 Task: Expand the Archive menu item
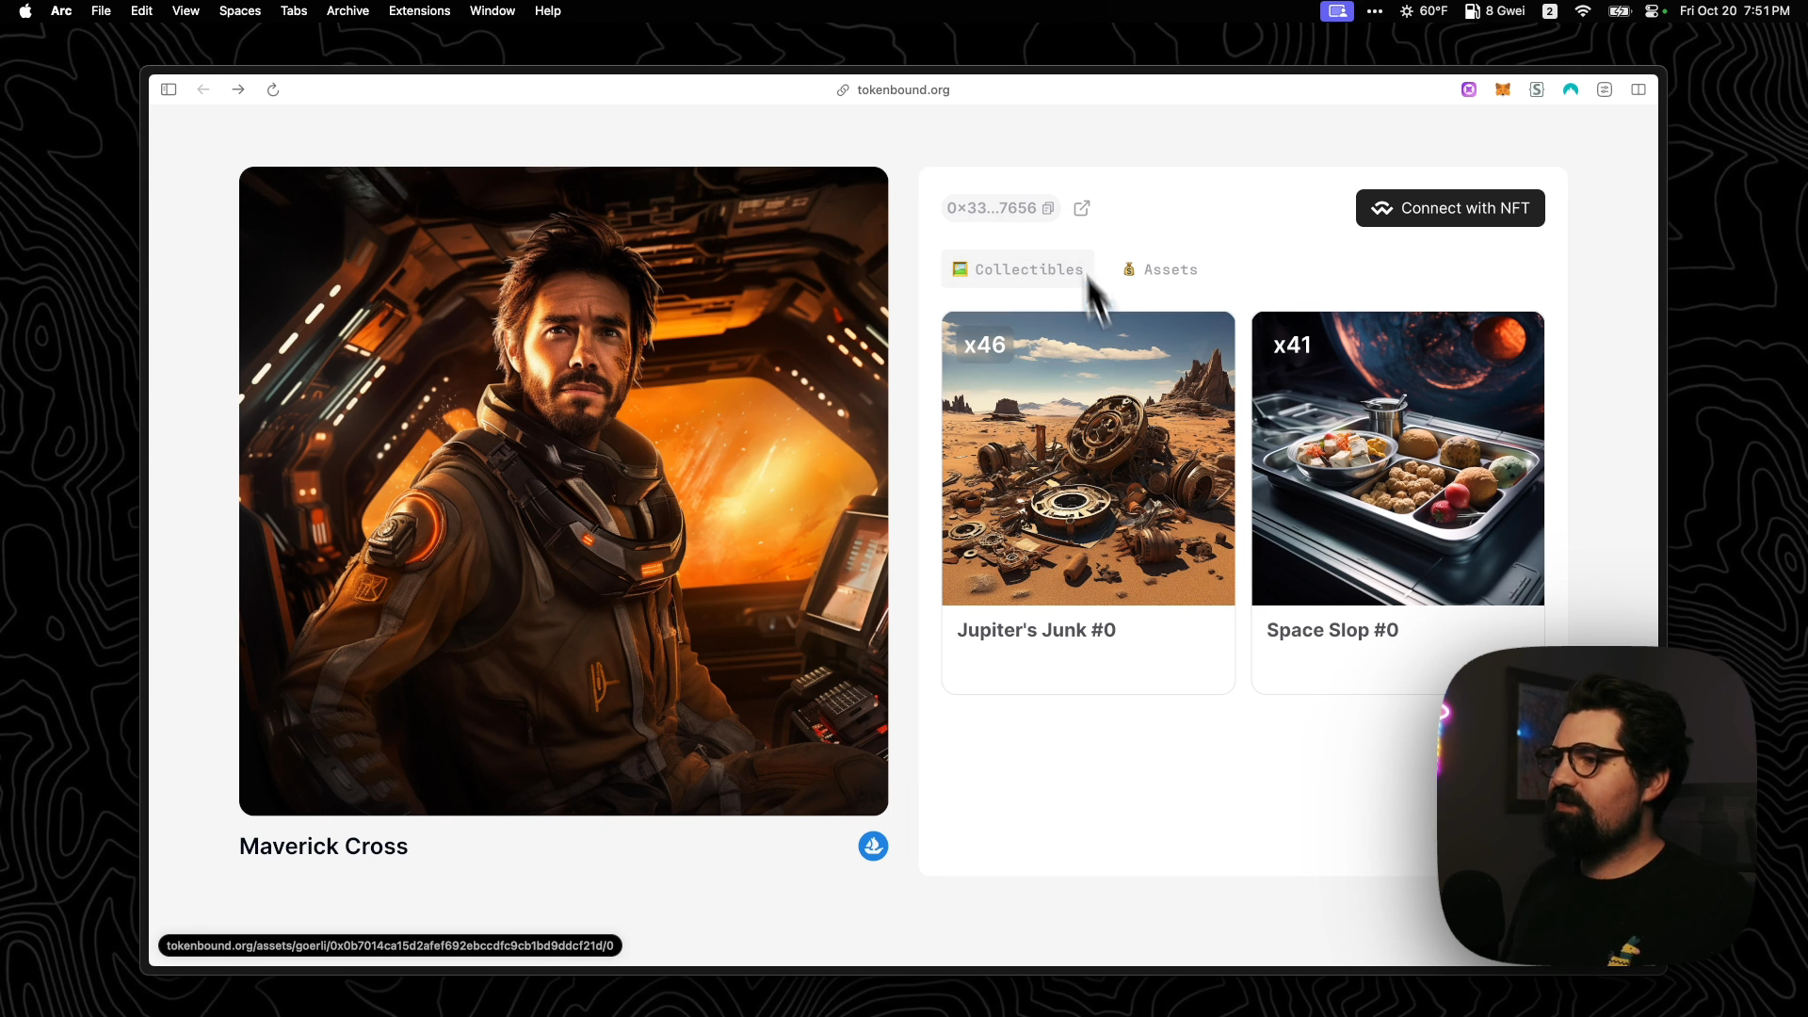[347, 11]
